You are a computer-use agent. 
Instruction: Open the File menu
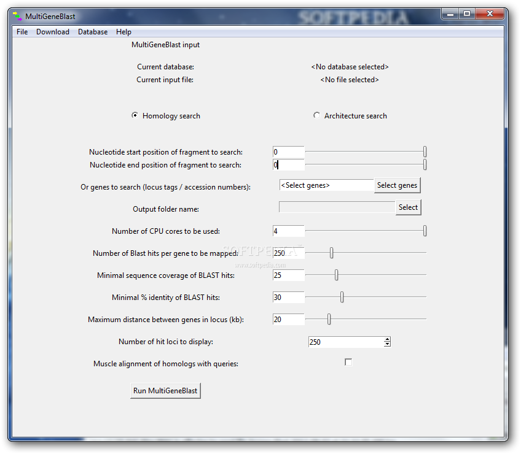22,32
